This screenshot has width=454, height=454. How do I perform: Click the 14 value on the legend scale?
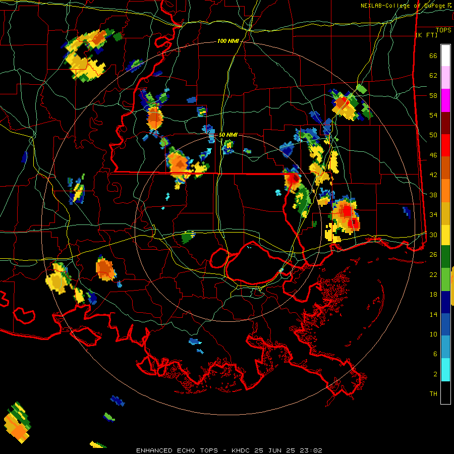433,314
